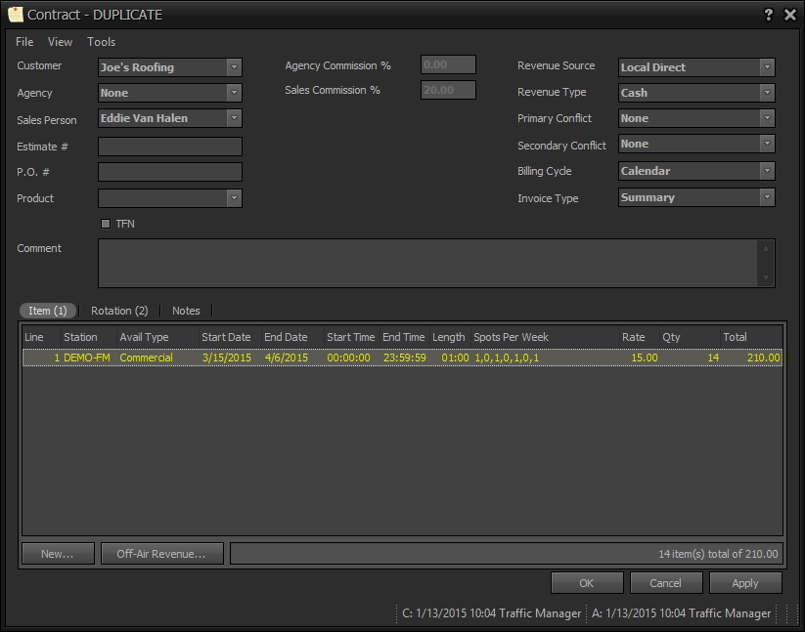This screenshot has width=805, height=632.
Task: Click the 14 item(s) total summary text
Action: [718, 554]
